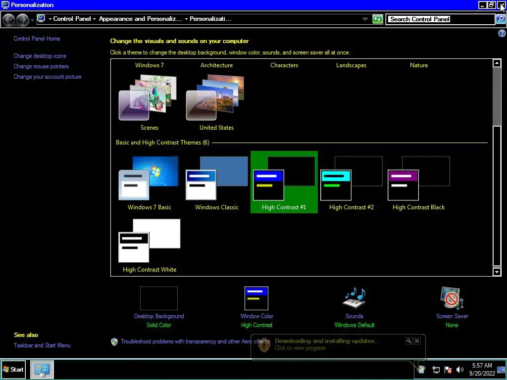Click the Window Color link
Screen dimensions: 507x380
[257, 316]
